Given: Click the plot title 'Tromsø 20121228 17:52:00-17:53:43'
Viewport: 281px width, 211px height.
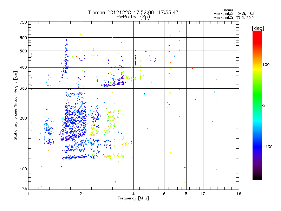Looking at the screenshot, I should tap(133, 12).
